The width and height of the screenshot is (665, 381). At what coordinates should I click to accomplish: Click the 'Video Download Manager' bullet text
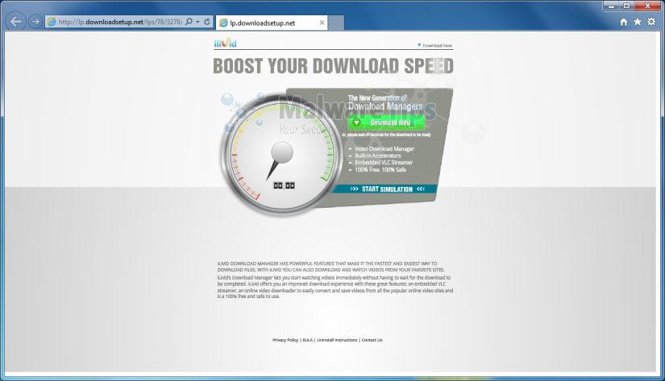[x=384, y=149]
